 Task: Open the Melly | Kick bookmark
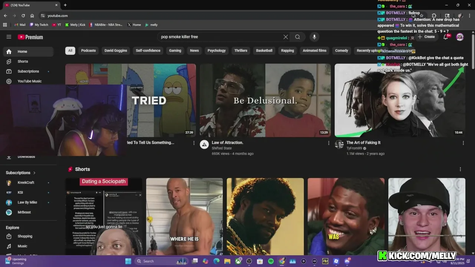75,25
